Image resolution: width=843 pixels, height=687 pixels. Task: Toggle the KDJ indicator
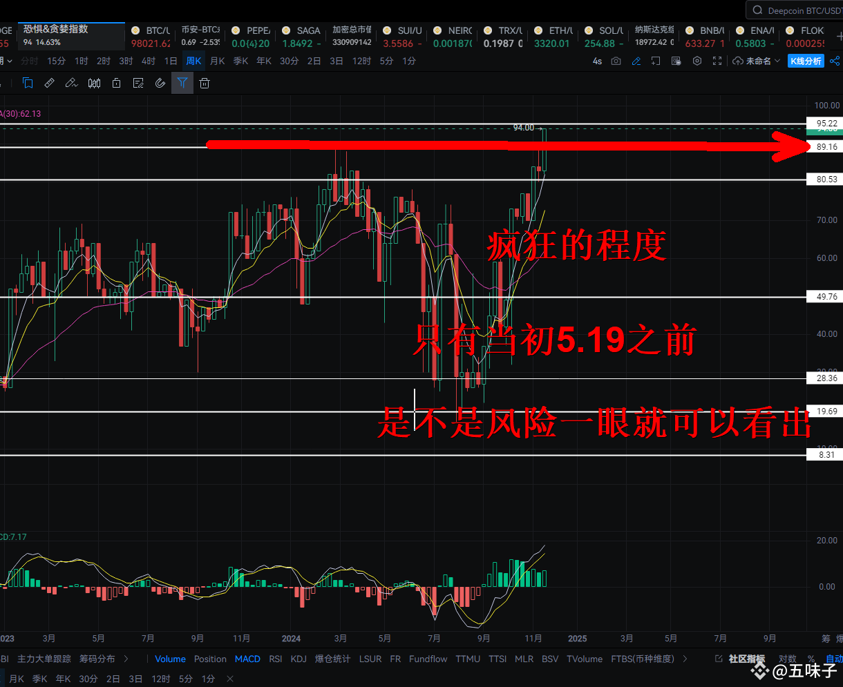tap(299, 659)
